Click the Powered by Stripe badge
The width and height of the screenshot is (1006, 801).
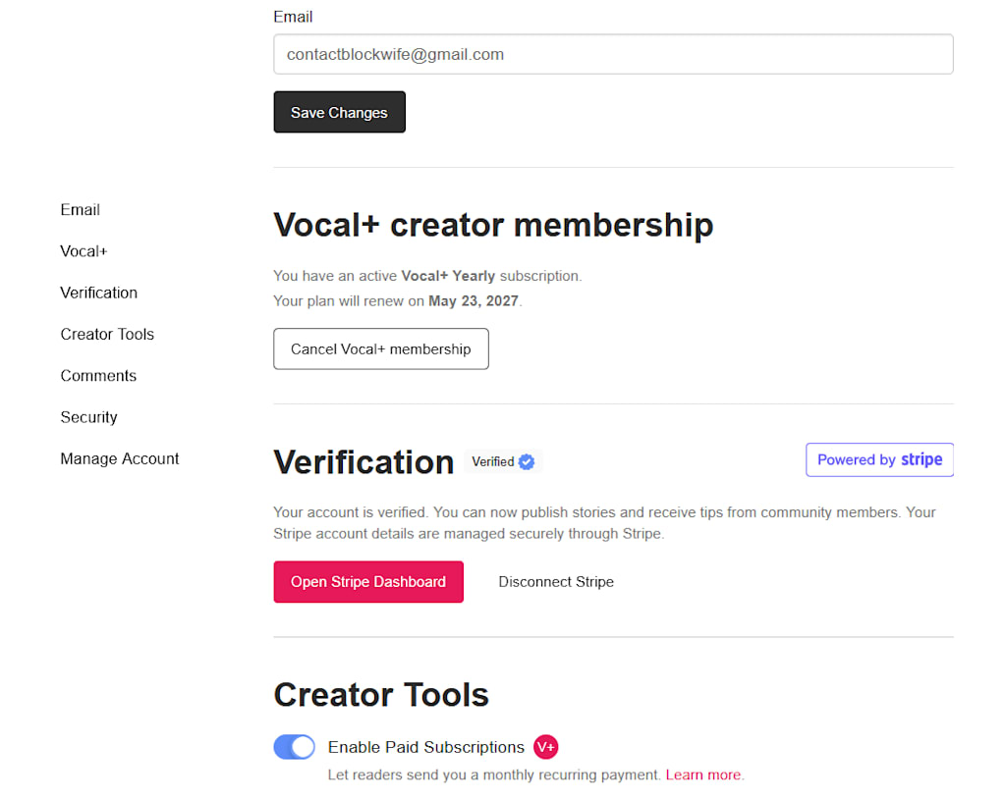[879, 460]
